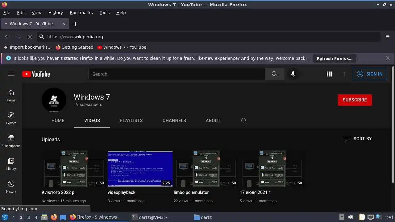Open the Bookmarks menu
The image size is (395, 222).
pyautogui.click(x=81, y=13)
